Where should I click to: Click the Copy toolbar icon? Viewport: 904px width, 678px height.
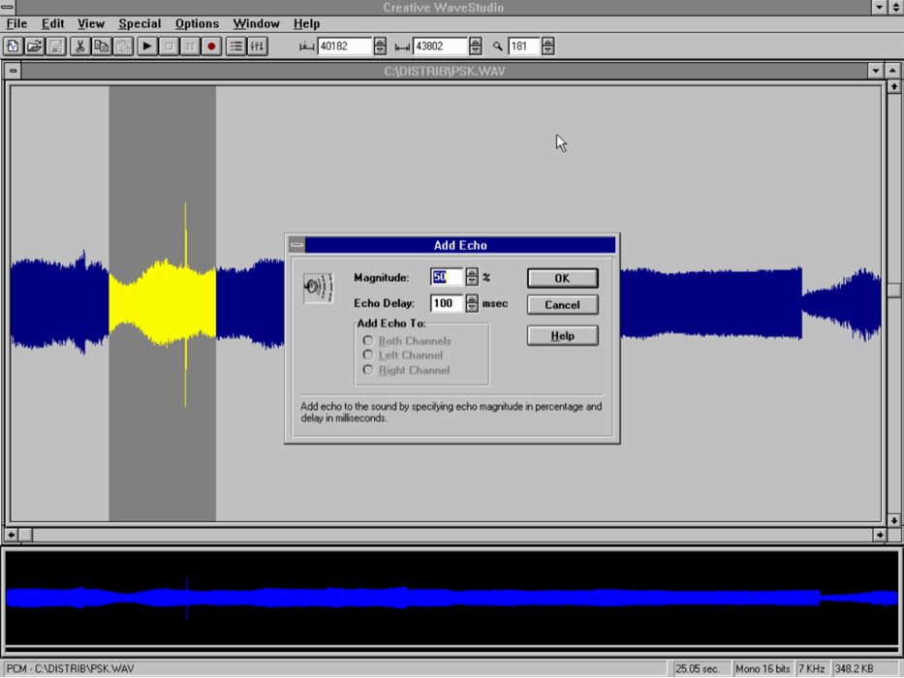[x=102, y=46]
